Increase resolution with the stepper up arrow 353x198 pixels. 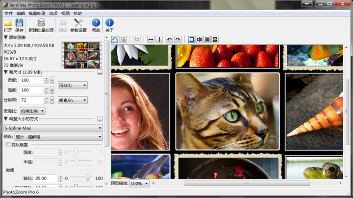click(47, 98)
